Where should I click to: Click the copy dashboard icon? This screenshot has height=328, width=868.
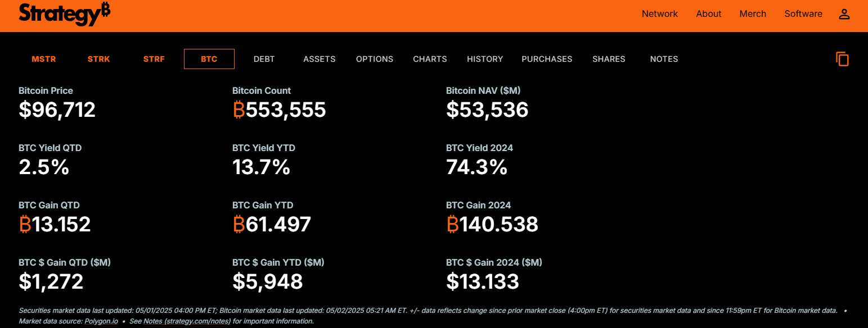(842, 59)
